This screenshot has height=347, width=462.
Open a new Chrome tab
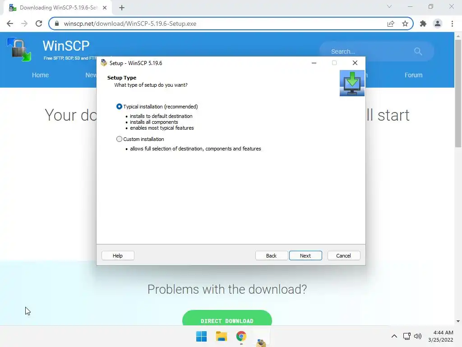coord(122,8)
